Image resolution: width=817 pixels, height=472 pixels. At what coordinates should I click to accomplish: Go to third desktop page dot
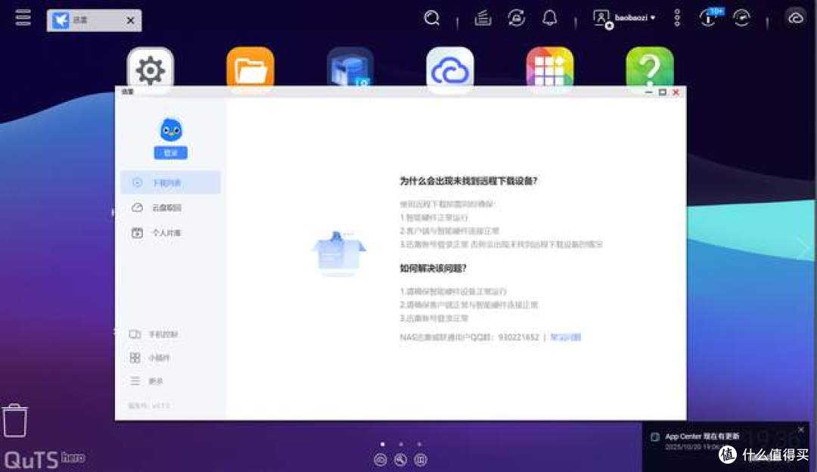[419, 444]
